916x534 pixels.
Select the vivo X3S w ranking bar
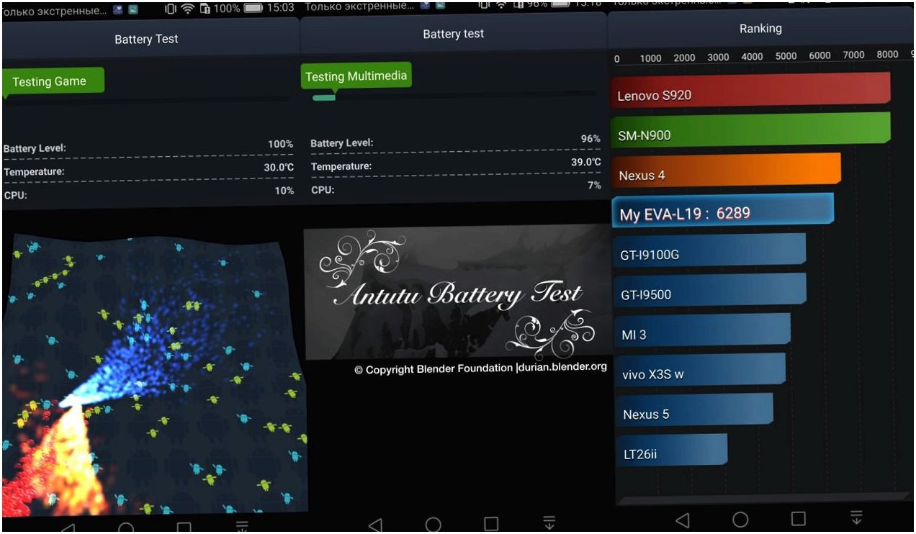(x=699, y=371)
